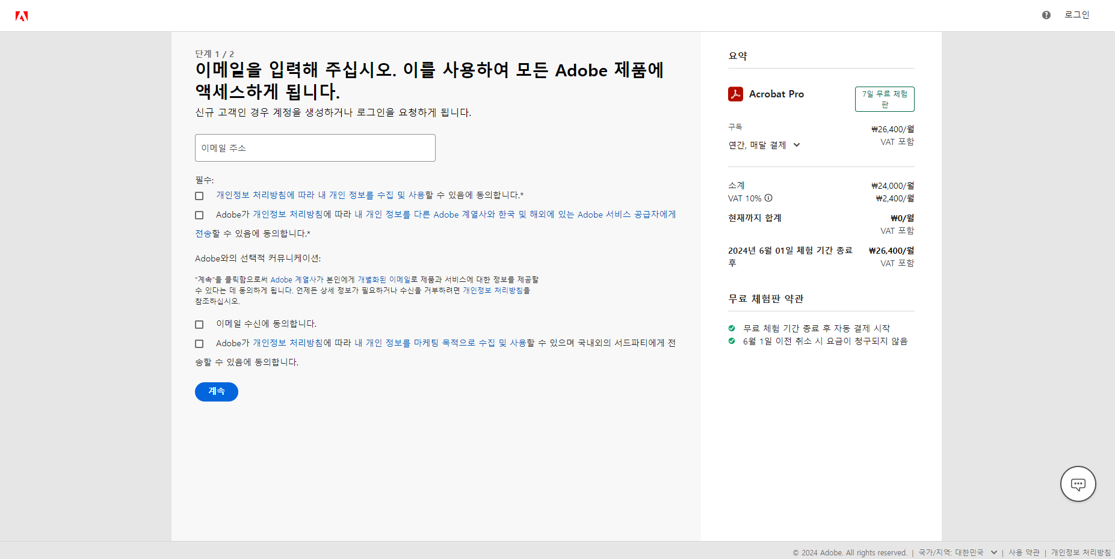The image size is (1115, 559).
Task: Open the footer 개인정보 처리방침 link
Action: pyautogui.click(x=1081, y=552)
